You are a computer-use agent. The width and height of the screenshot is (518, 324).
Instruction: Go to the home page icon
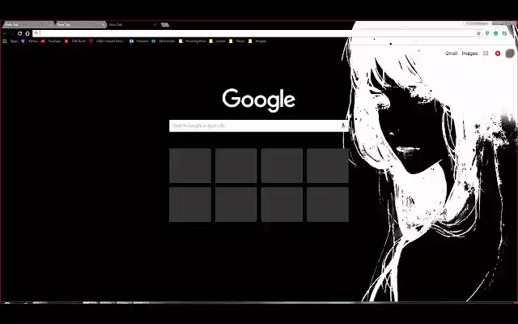(28, 33)
